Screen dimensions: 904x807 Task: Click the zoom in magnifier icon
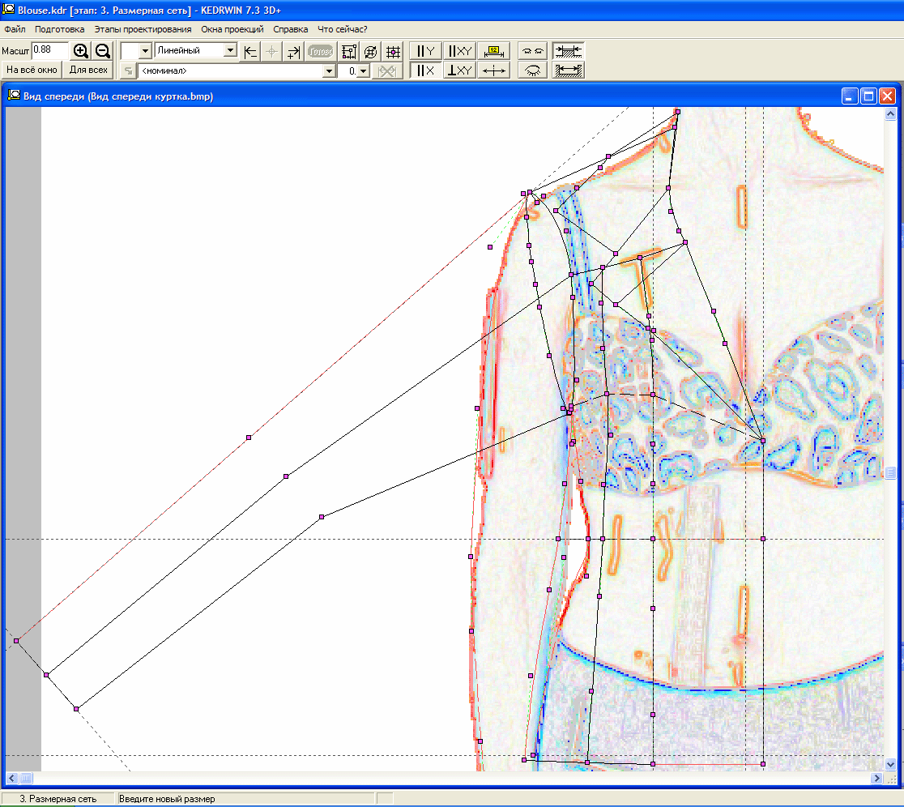[81, 51]
